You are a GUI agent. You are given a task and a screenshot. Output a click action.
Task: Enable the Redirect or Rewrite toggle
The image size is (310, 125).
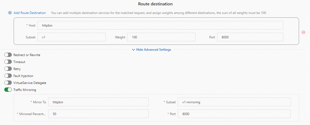point(8,55)
